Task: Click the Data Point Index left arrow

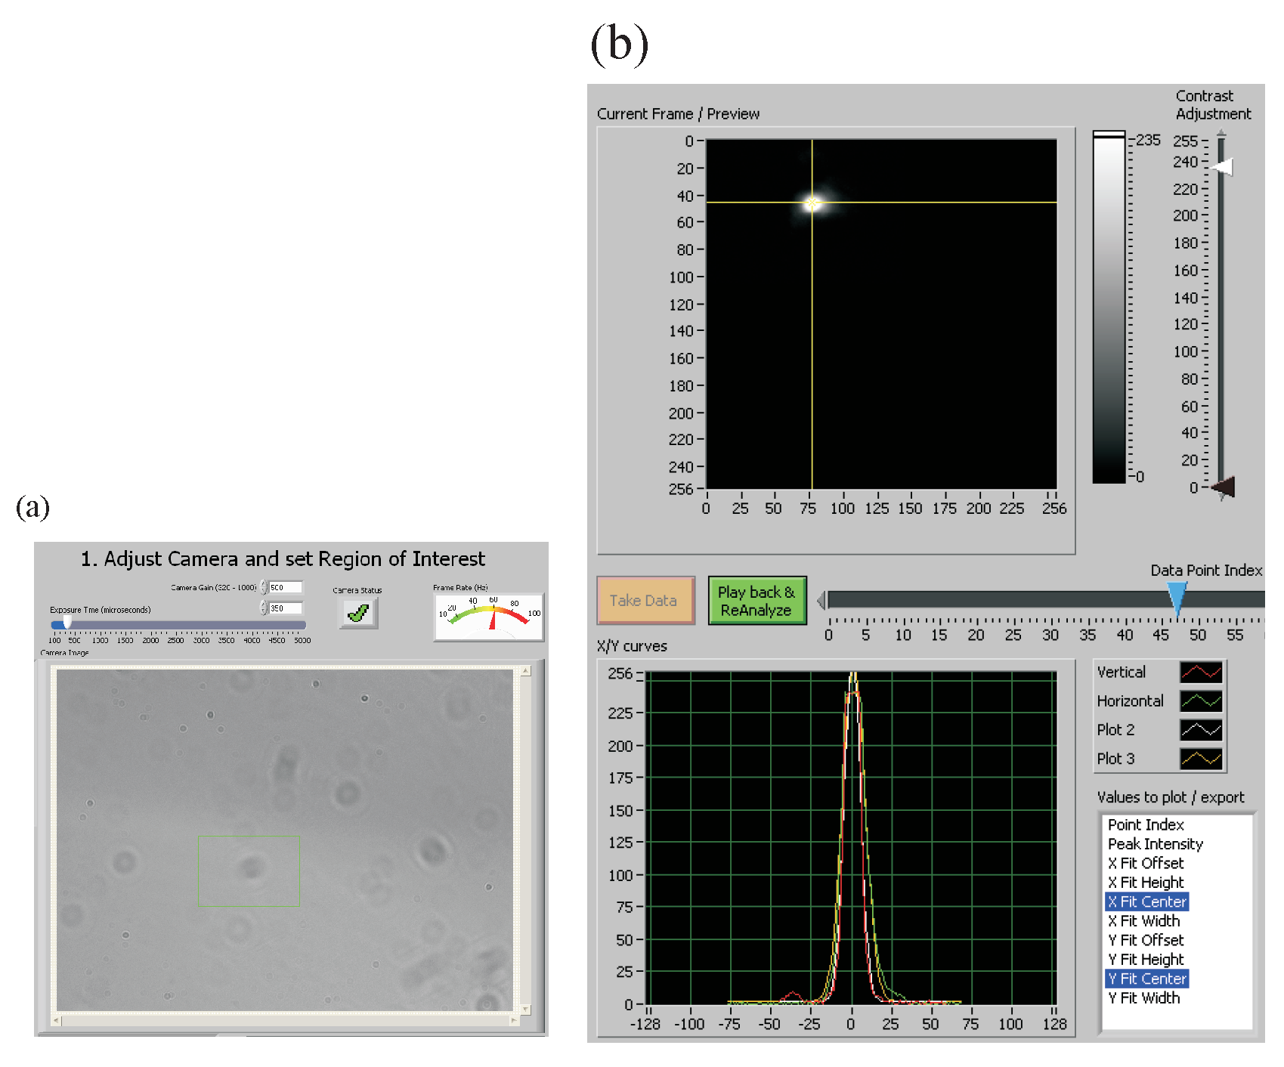Action: click(x=821, y=600)
